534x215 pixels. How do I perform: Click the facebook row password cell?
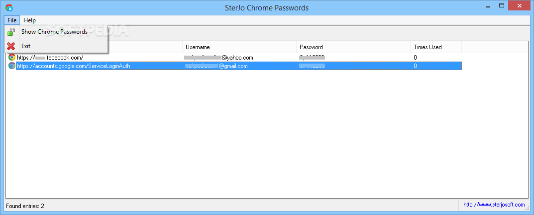pos(313,58)
